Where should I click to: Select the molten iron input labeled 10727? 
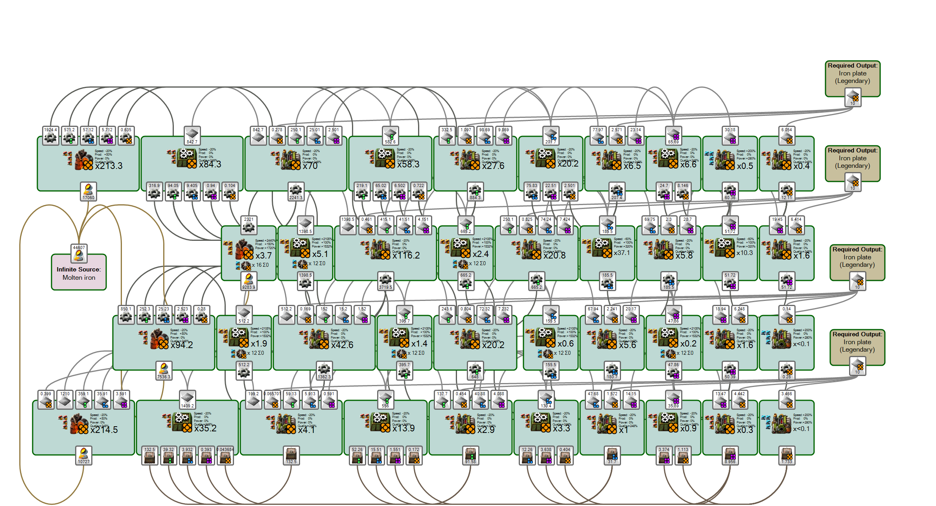click(x=83, y=455)
